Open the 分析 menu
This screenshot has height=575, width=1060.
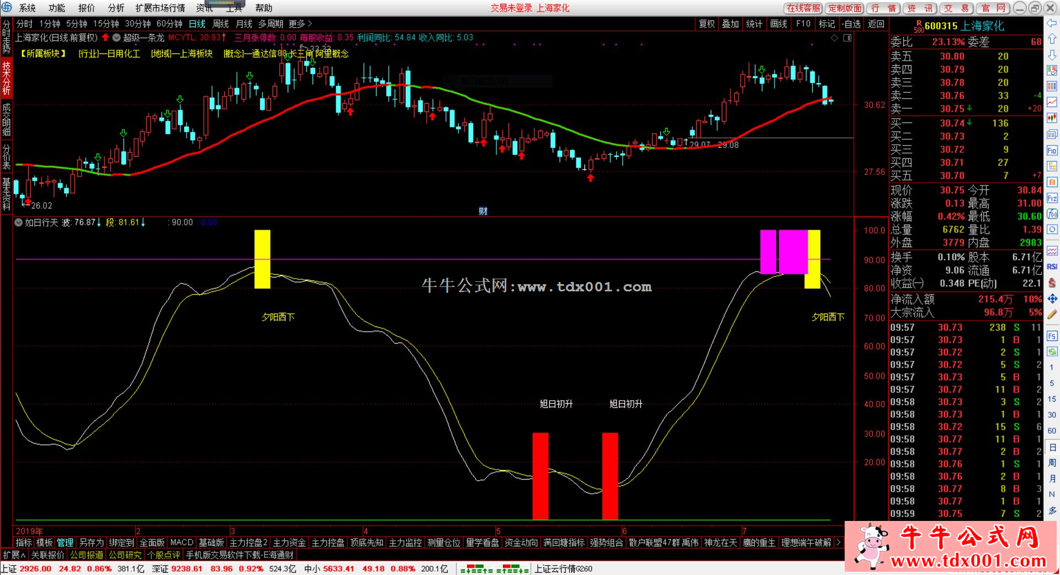(x=116, y=8)
